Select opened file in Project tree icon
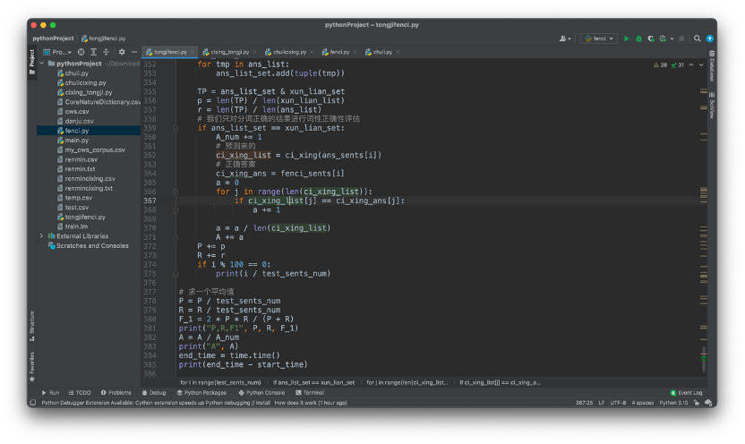745x444 pixels. [81, 52]
